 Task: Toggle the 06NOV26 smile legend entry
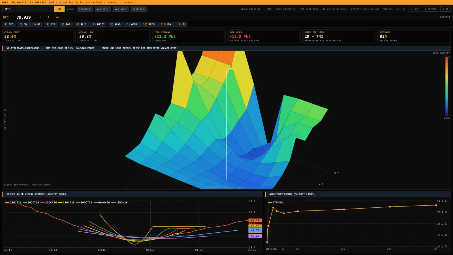102,203
